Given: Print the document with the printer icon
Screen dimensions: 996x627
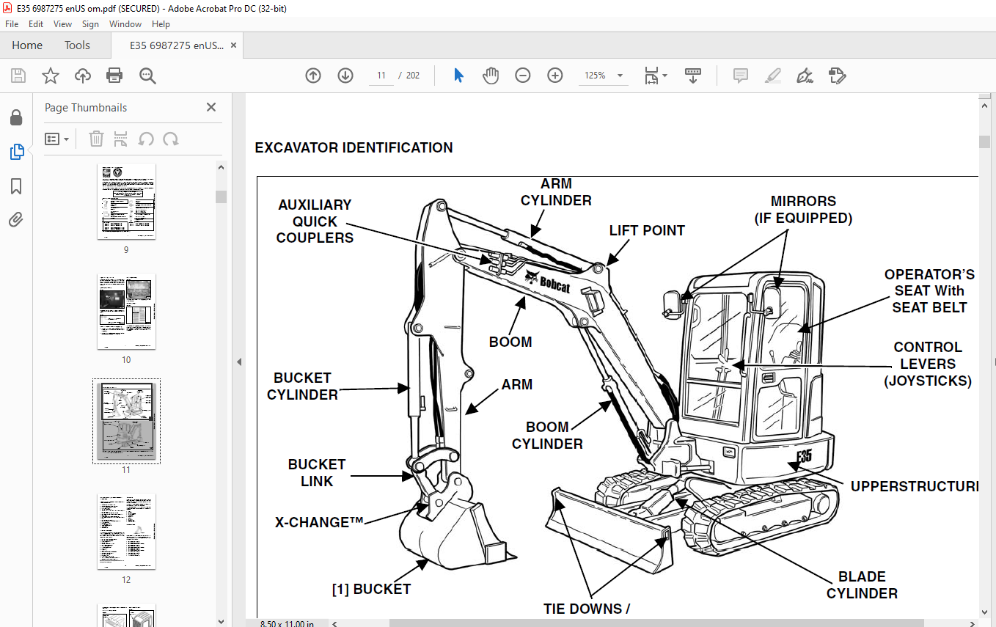Looking at the screenshot, I should [x=114, y=76].
